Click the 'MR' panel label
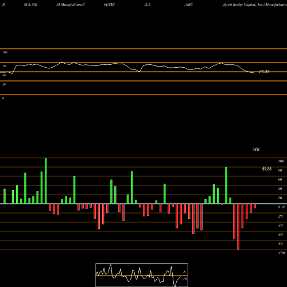Image resolution: width=287 pixels, height=287 pixels. tap(256, 149)
